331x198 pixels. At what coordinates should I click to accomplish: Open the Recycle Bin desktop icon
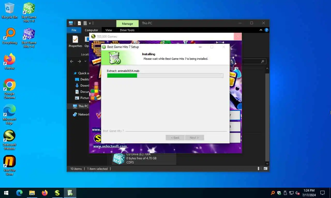point(10,11)
